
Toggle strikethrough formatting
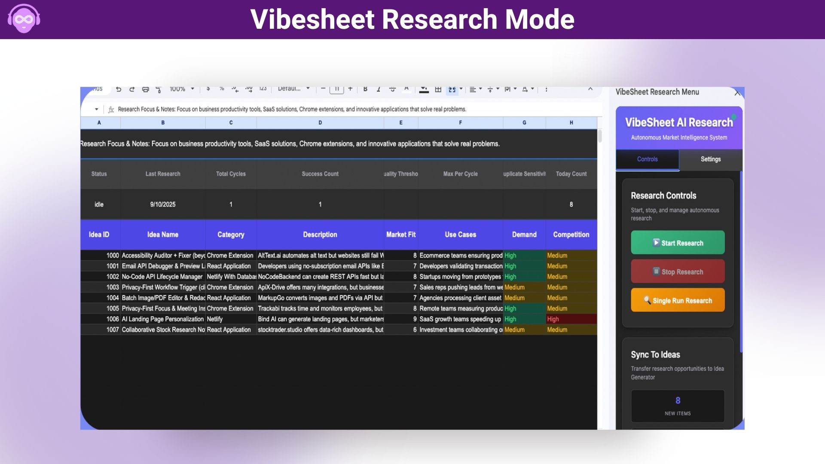(x=392, y=89)
